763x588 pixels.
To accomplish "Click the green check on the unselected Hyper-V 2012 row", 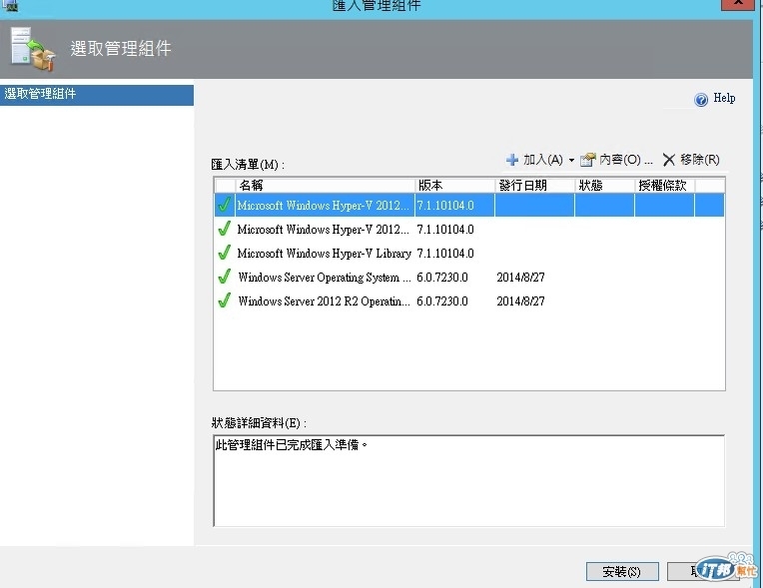I will (225, 229).
